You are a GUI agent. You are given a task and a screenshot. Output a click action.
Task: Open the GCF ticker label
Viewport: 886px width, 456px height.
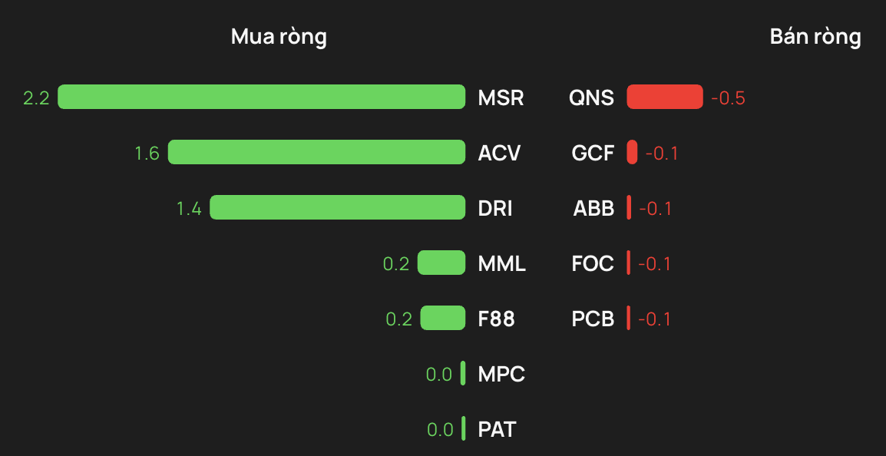[x=593, y=153]
